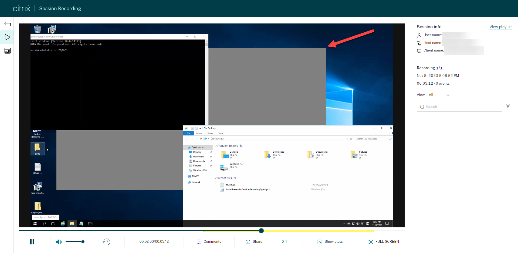
Task: Open the Home tab in File Explorer
Action: [x=199, y=134]
